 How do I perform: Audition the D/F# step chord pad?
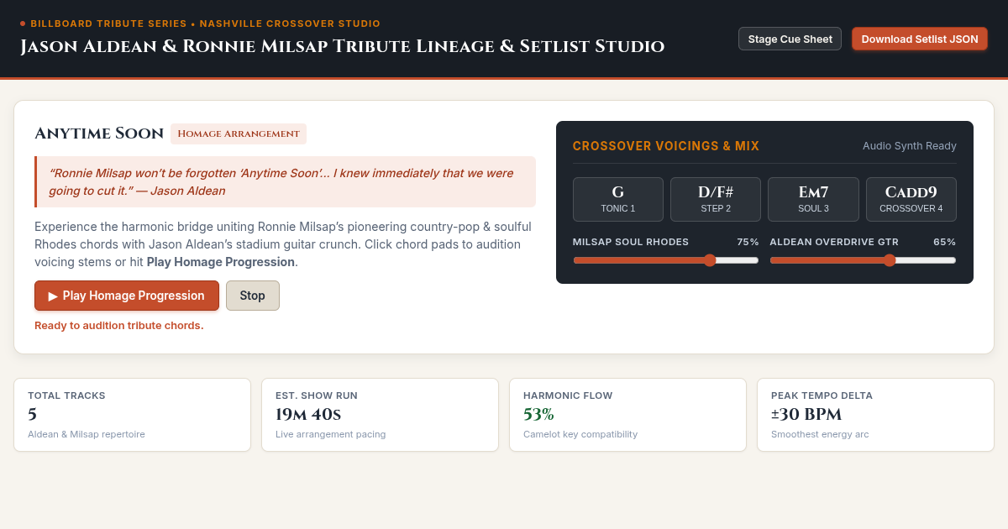point(716,199)
